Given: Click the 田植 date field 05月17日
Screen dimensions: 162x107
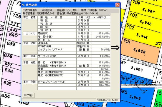Looking at the screenshot, I should coord(83,27).
